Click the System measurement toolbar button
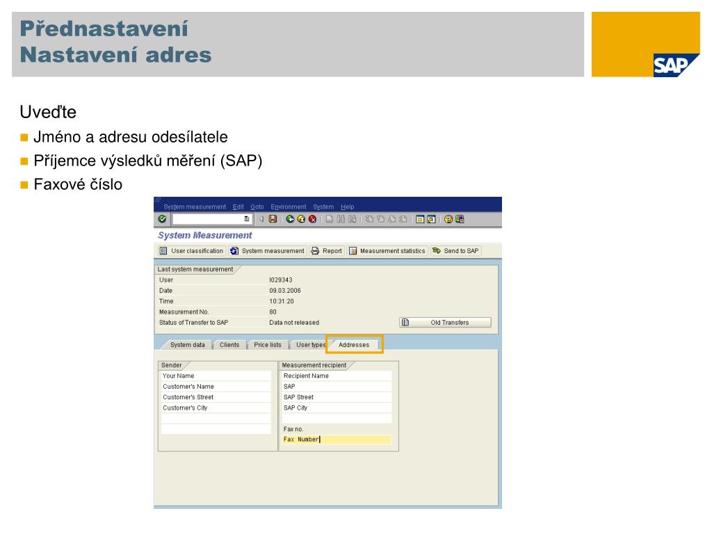The width and height of the screenshot is (712, 534). click(267, 250)
